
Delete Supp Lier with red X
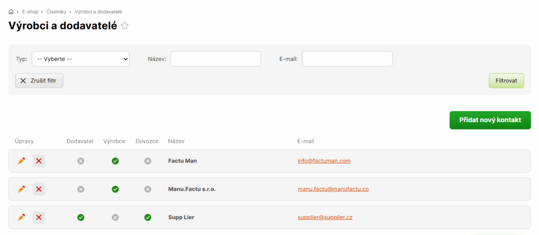(39, 217)
